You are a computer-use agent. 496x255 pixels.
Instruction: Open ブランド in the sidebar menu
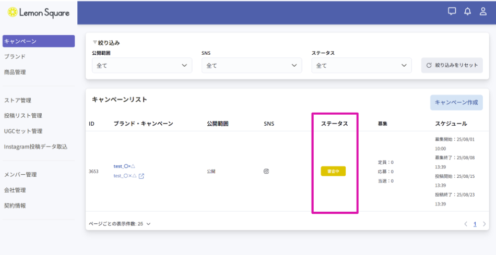15,56
